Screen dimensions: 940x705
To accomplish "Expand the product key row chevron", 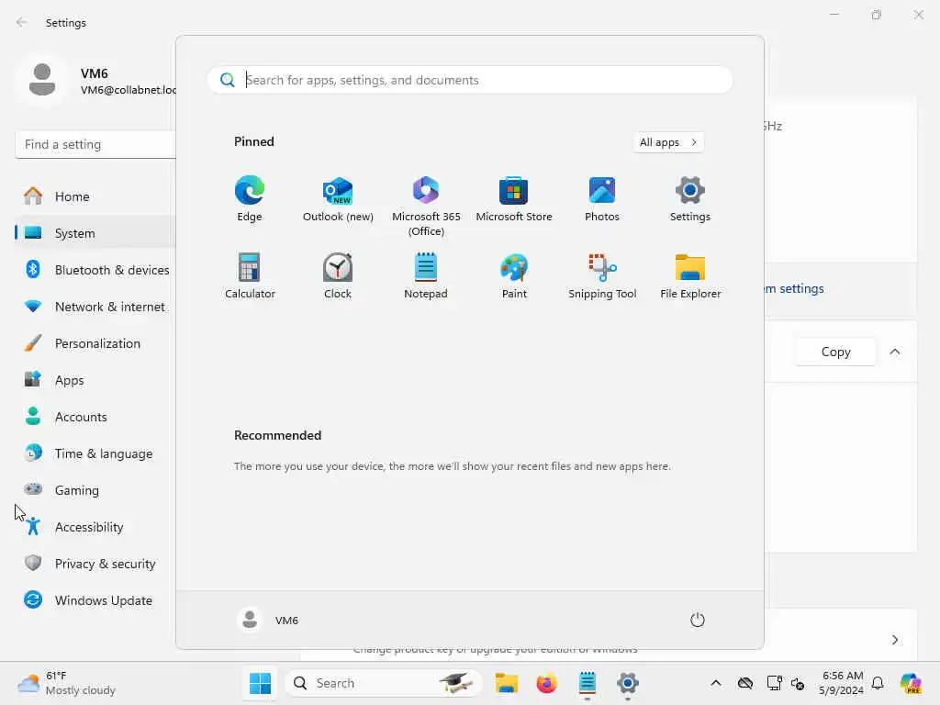I will pyautogui.click(x=894, y=640).
